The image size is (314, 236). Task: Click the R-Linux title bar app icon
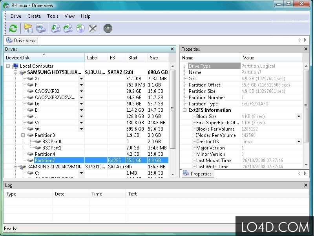[x=6, y=6]
